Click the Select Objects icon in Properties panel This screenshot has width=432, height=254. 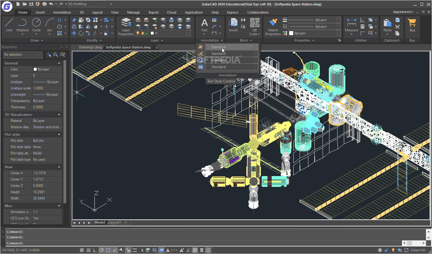click(56, 55)
